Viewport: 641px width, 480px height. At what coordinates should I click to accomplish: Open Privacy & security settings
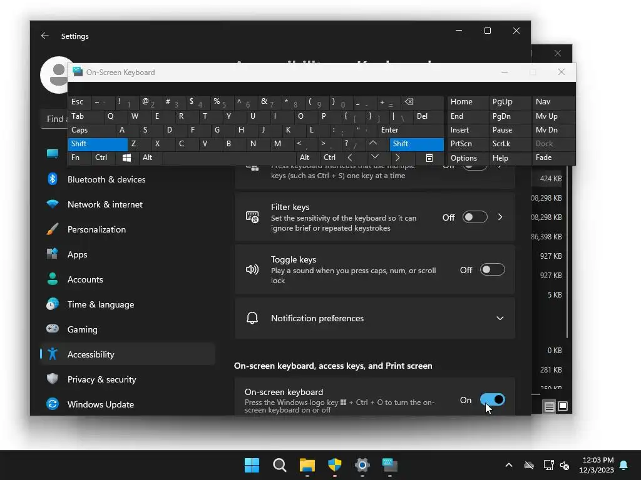pyautogui.click(x=128, y=379)
